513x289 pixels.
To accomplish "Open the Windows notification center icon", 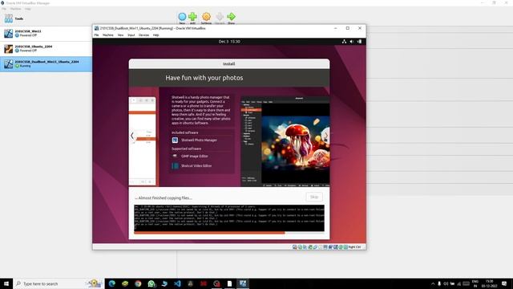I will (x=504, y=283).
